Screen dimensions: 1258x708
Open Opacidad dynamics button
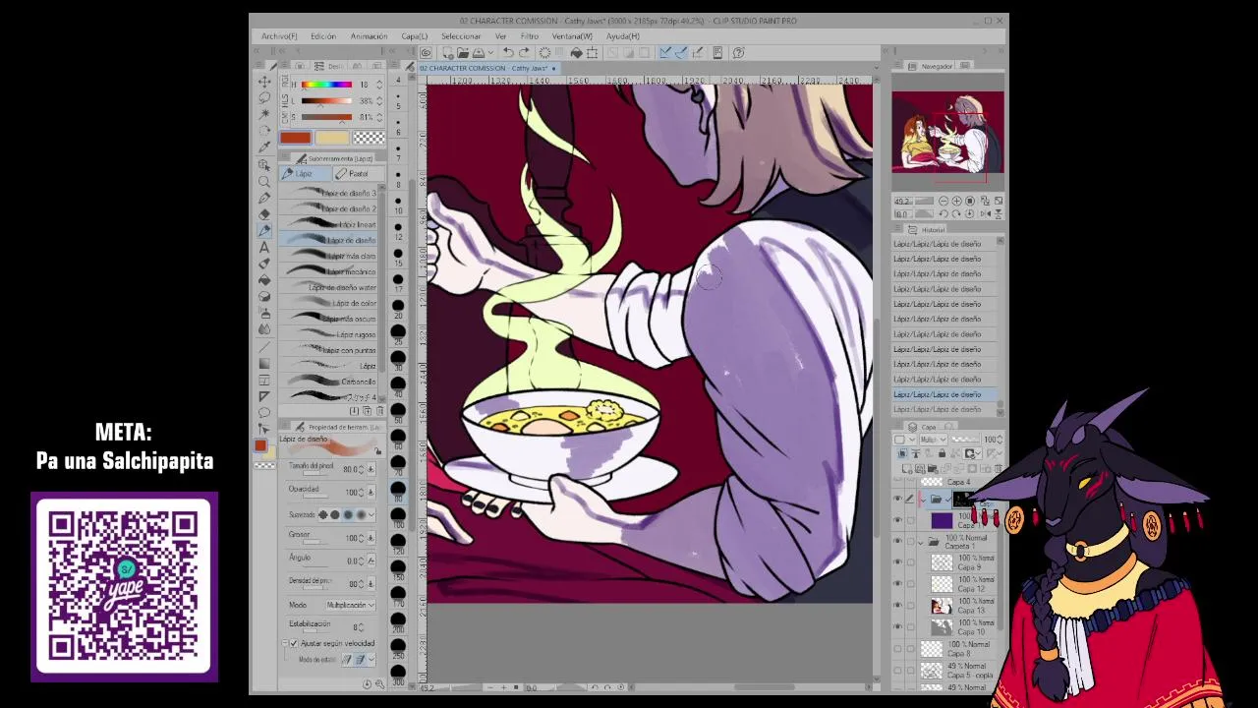371,492
